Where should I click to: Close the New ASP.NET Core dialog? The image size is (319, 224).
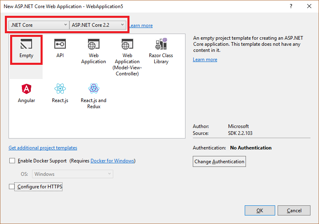[x=309, y=6]
